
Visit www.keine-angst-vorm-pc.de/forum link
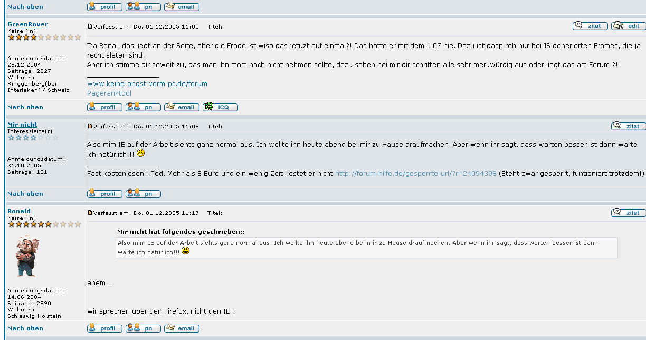tap(147, 83)
